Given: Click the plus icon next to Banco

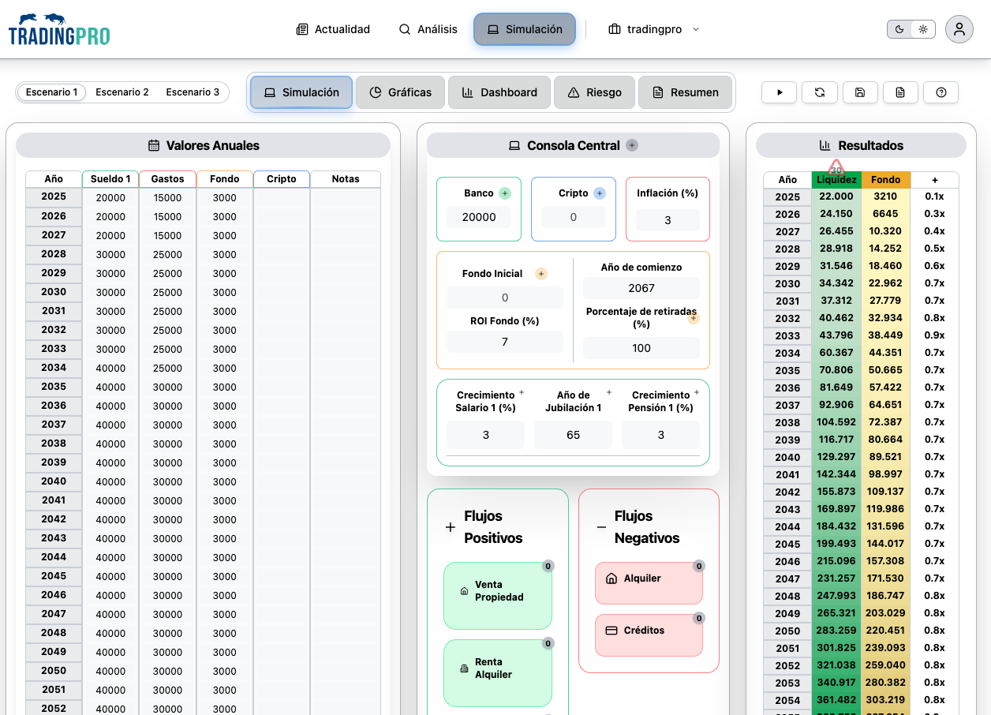Looking at the screenshot, I should click(505, 193).
